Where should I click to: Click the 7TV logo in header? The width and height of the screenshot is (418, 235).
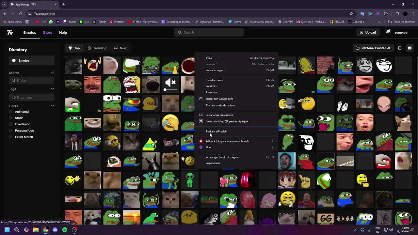10,32
